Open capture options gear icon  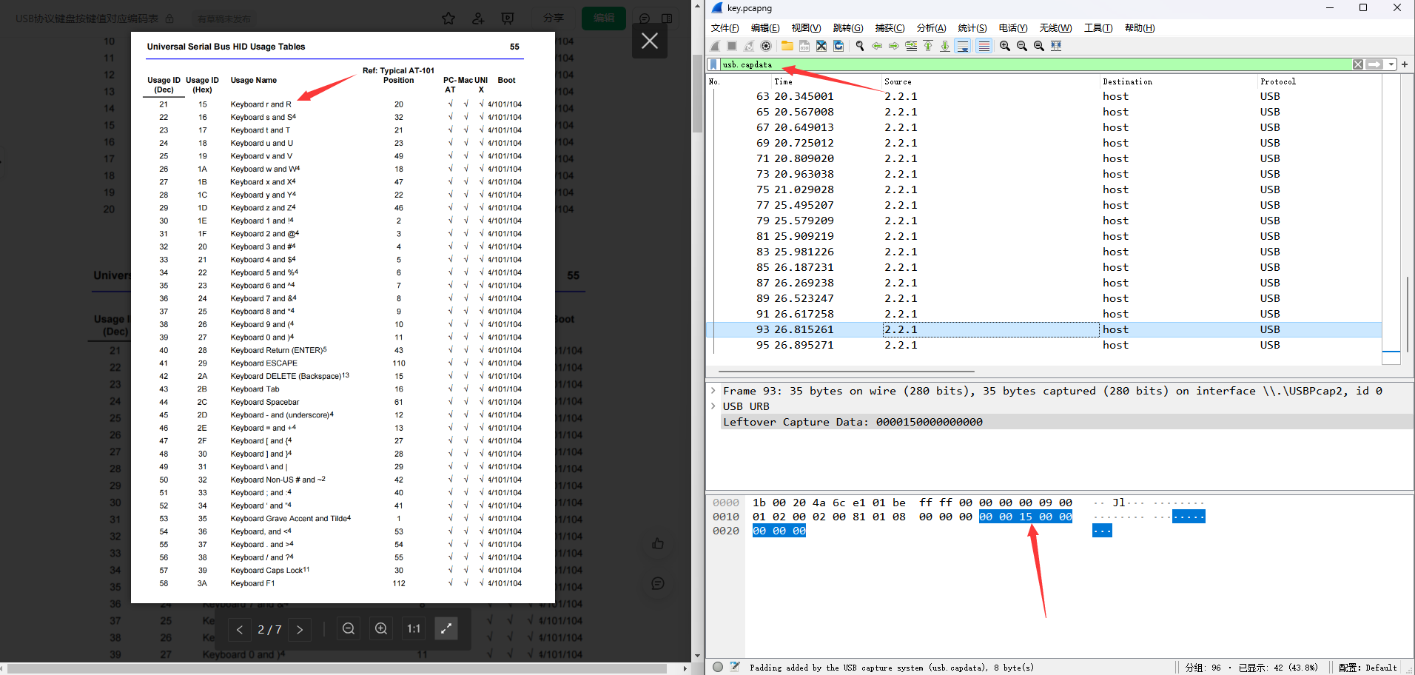pyautogui.click(x=766, y=46)
